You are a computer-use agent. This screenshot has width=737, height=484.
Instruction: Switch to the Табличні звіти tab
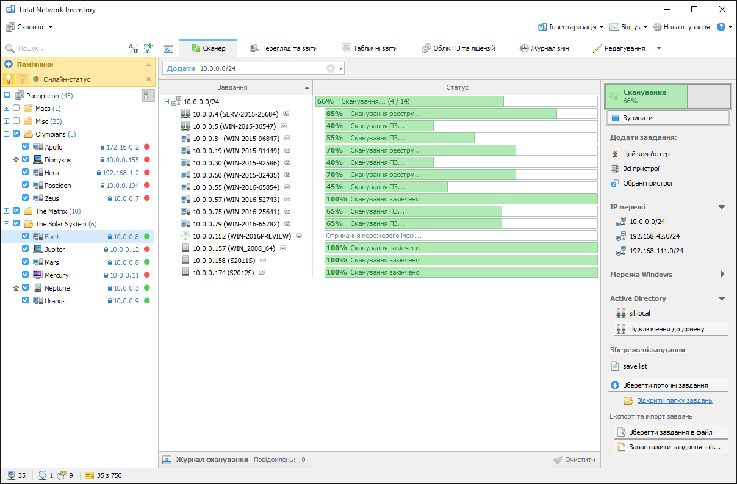click(x=370, y=48)
